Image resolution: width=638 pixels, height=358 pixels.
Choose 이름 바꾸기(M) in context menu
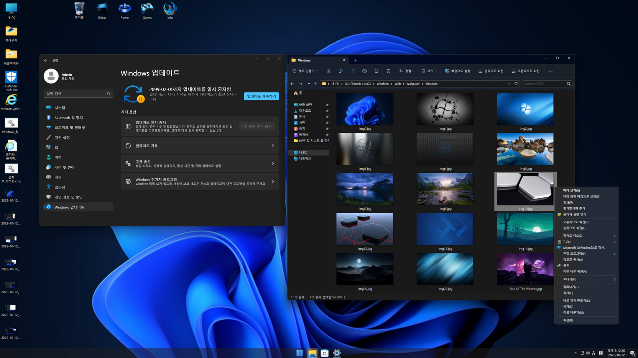[586, 312]
